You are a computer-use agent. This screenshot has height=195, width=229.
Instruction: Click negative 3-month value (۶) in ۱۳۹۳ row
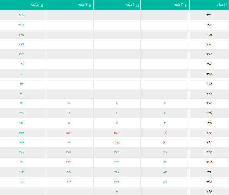click(165, 143)
